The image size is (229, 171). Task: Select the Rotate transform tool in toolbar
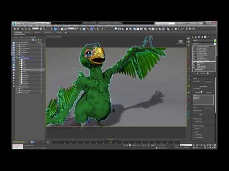point(58,29)
